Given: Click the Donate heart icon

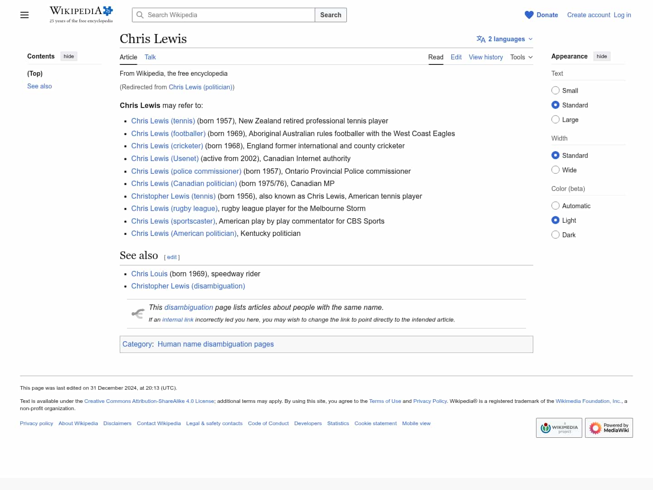Looking at the screenshot, I should pos(529,15).
